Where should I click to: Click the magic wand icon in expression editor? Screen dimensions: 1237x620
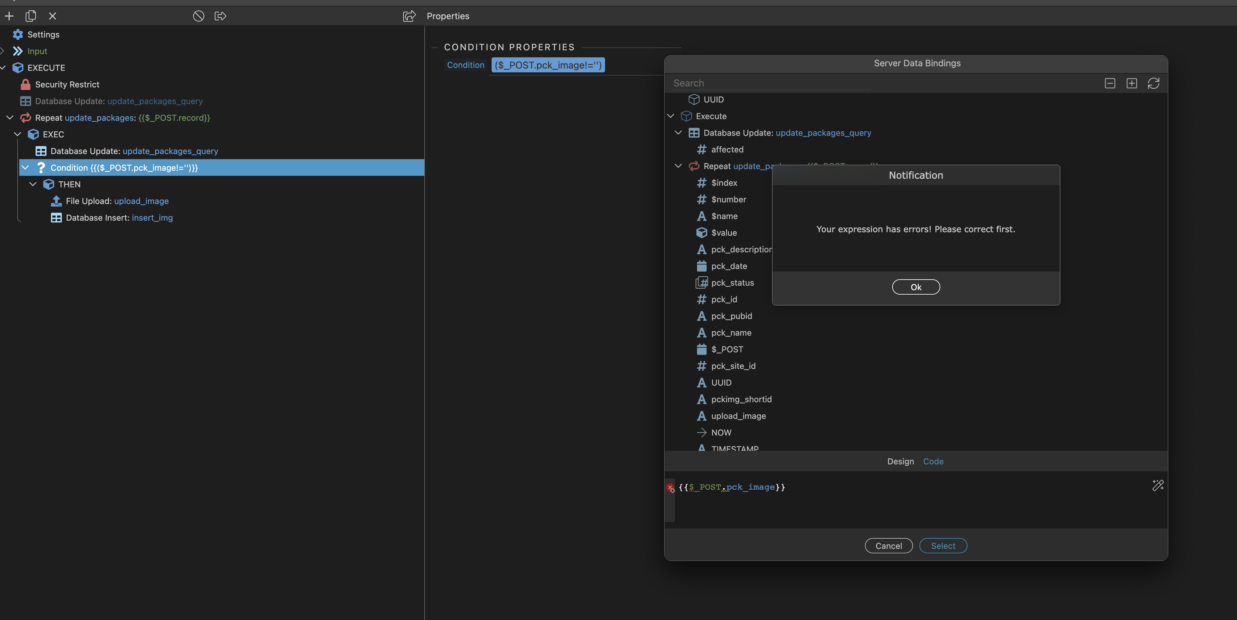(x=1158, y=485)
